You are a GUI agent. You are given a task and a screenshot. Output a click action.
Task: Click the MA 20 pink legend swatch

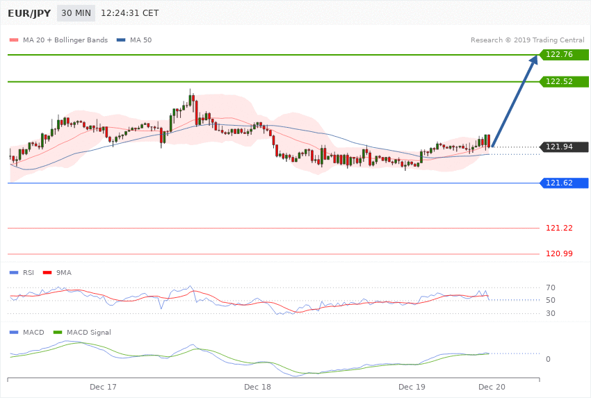pyautogui.click(x=14, y=40)
